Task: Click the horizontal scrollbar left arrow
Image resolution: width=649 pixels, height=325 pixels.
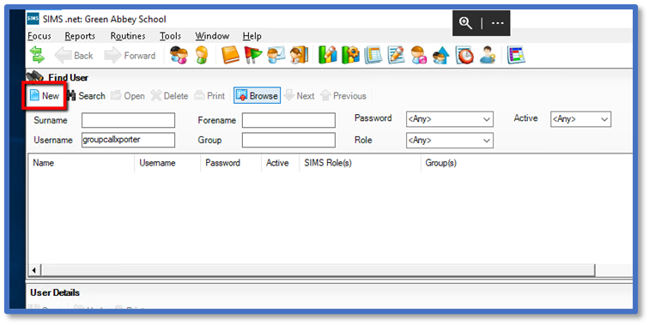Action: click(34, 270)
